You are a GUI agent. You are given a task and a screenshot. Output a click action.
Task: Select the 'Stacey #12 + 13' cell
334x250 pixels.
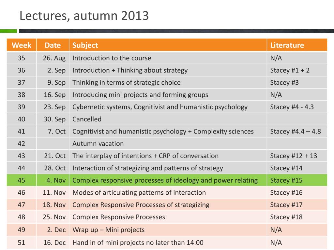[297, 156]
